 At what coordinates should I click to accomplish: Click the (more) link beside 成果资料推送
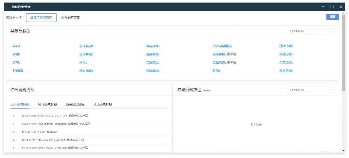(x=206, y=91)
